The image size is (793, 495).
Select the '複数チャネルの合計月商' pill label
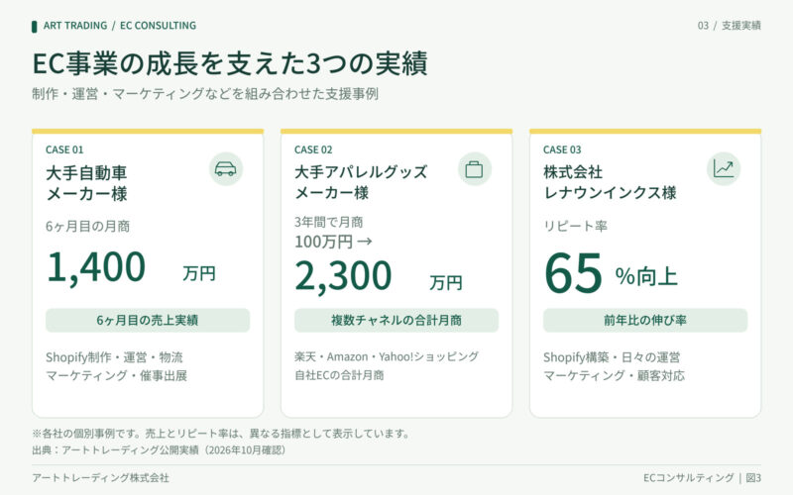[396, 320]
